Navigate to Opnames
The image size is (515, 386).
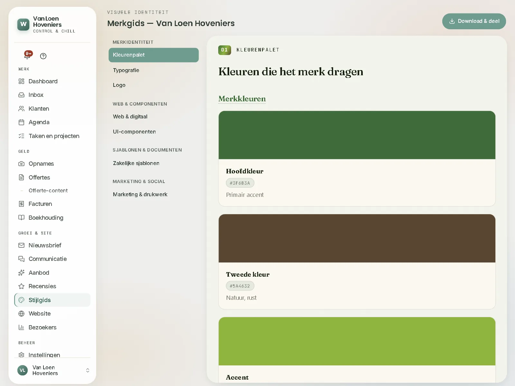click(52, 164)
